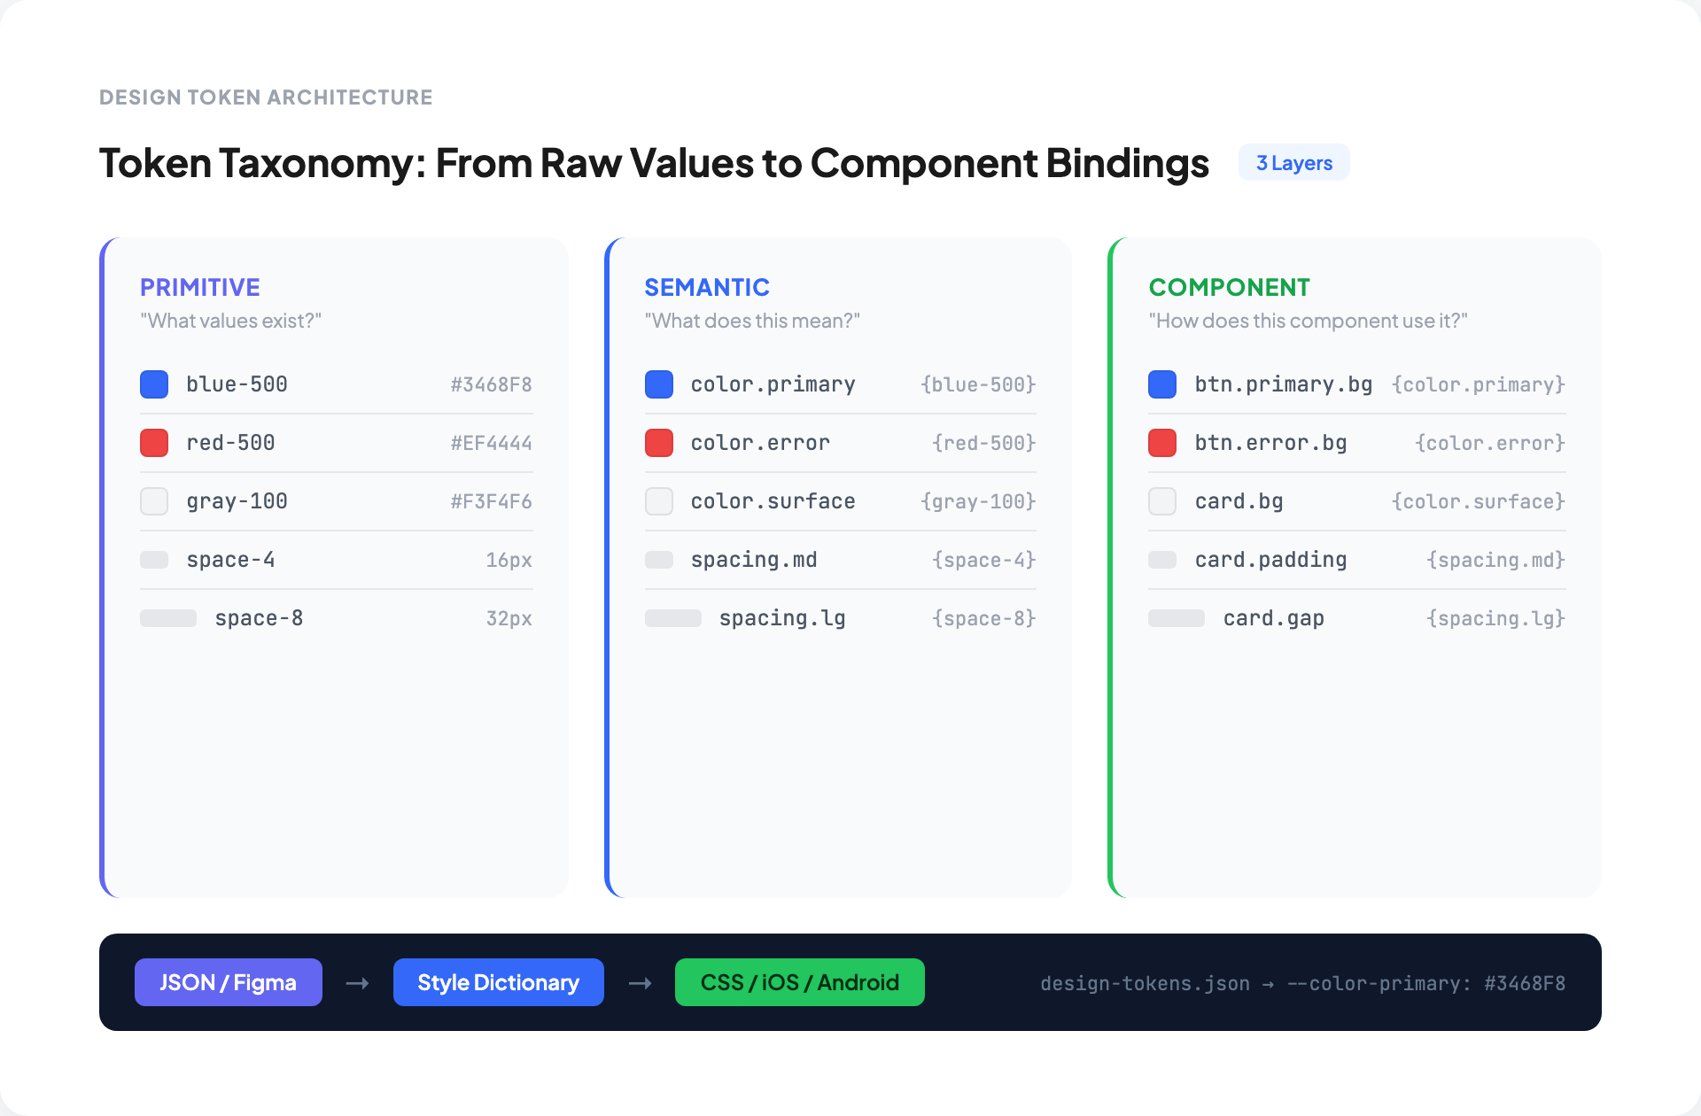Click the SEMANTIC column heading
This screenshot has height=1116, width=1701.
pyautogui.click(x=707, y=287)
